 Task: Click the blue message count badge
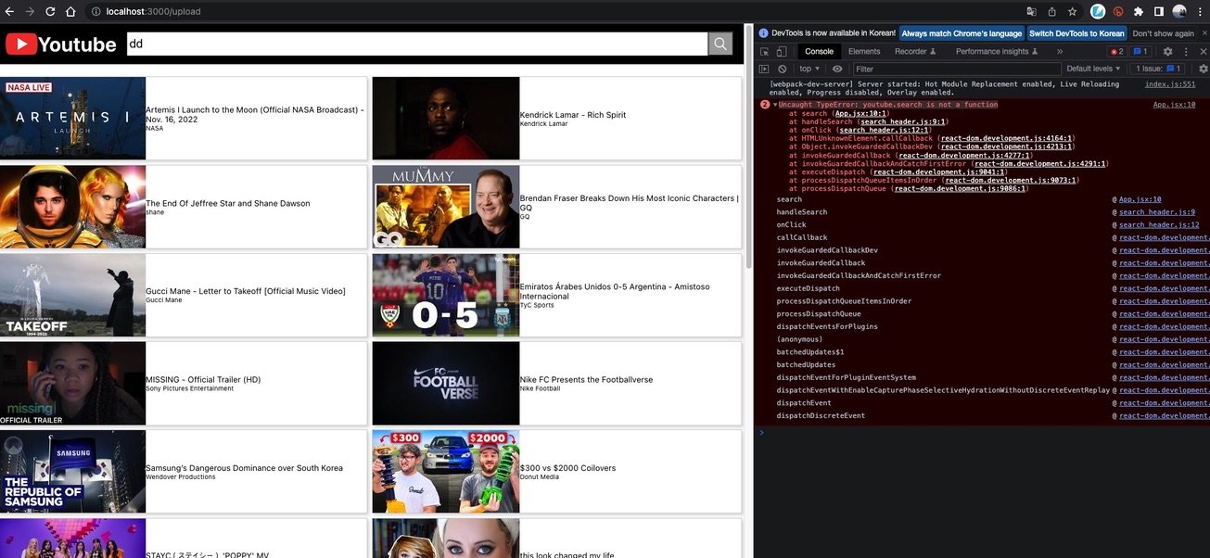click(1140, 52)
